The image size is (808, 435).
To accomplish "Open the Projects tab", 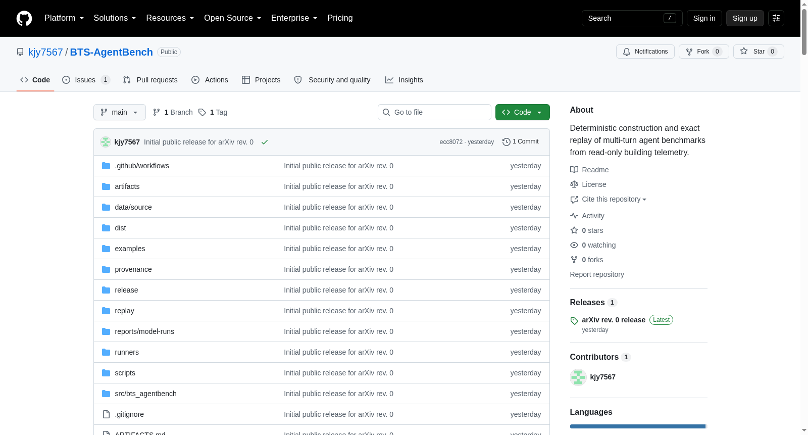I will click(x=261, y=80).
